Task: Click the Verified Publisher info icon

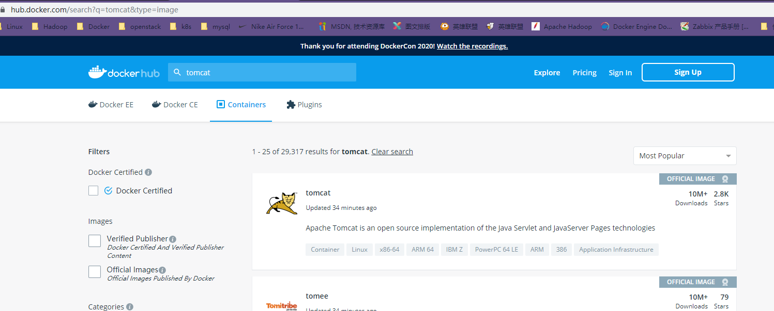Action: 173,239
